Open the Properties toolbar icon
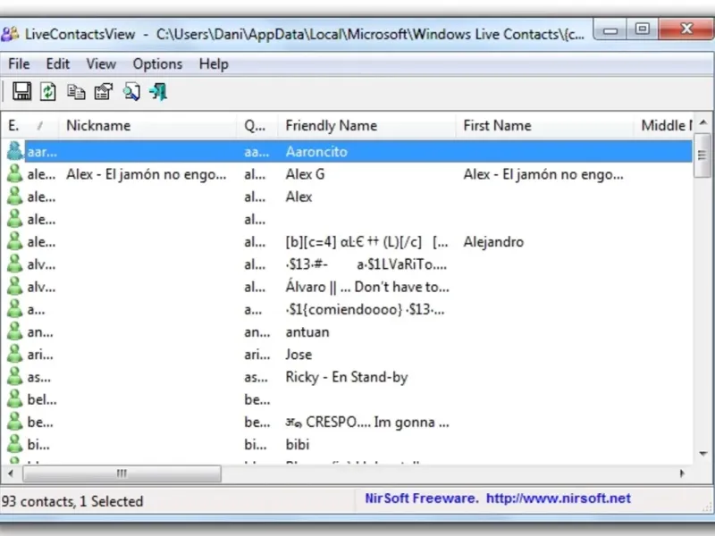This screenshot has height=536, width=715. (x=104, y=92)
